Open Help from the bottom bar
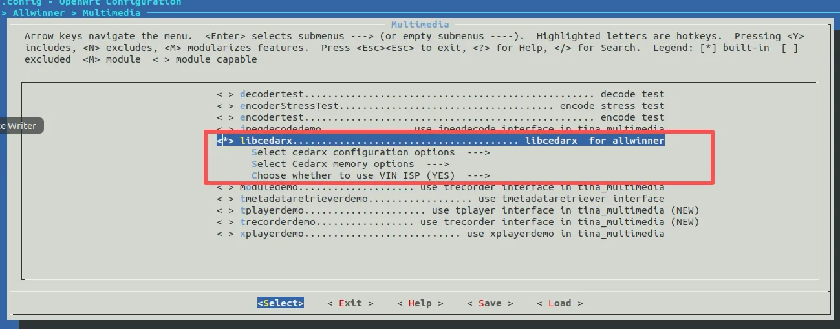The image size is (840, 329). point(420,303)
